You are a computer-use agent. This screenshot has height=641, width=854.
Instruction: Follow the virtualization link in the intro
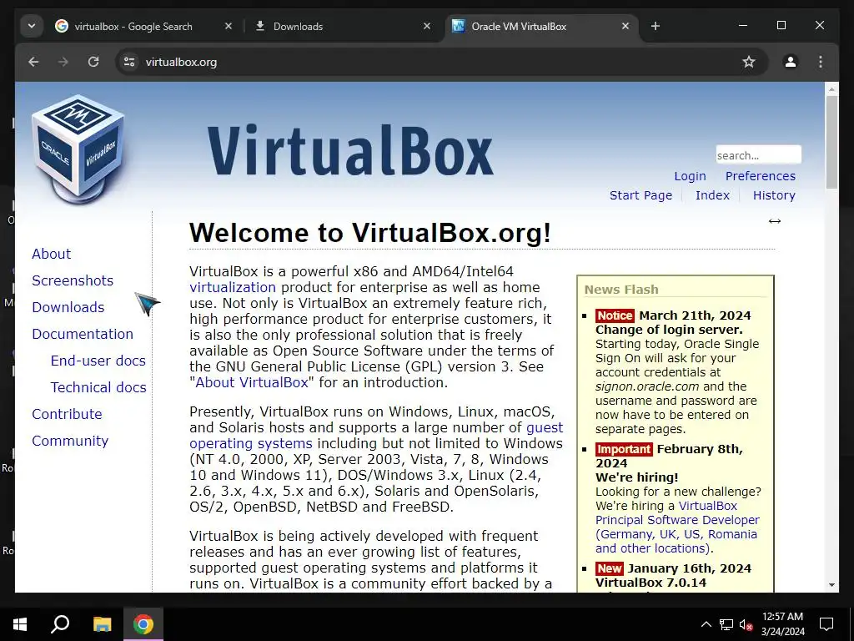pyautogui.click(x=233, y=287)
